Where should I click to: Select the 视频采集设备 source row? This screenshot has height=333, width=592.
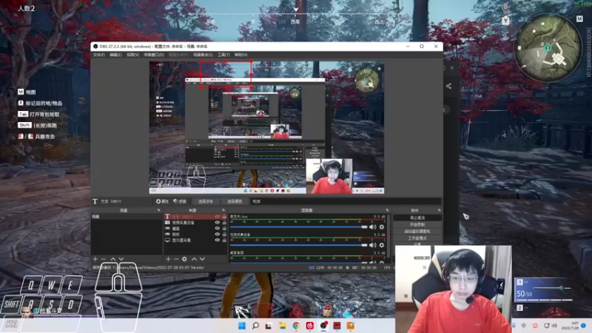(195, 223)
